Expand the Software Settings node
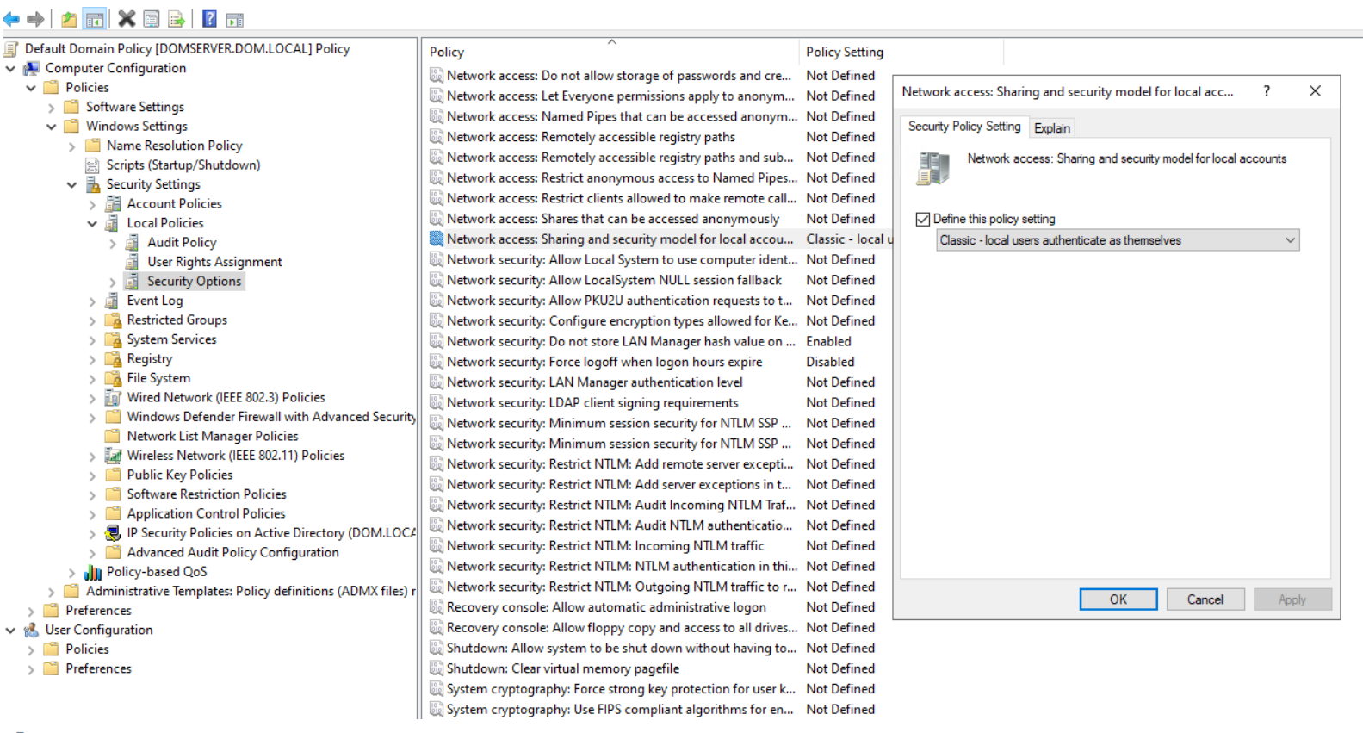This screenshot has width=1363, height=733. (x=52, y=108)
